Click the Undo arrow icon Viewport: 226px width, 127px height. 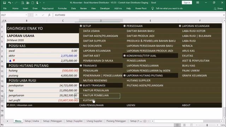tap(10, 2)
